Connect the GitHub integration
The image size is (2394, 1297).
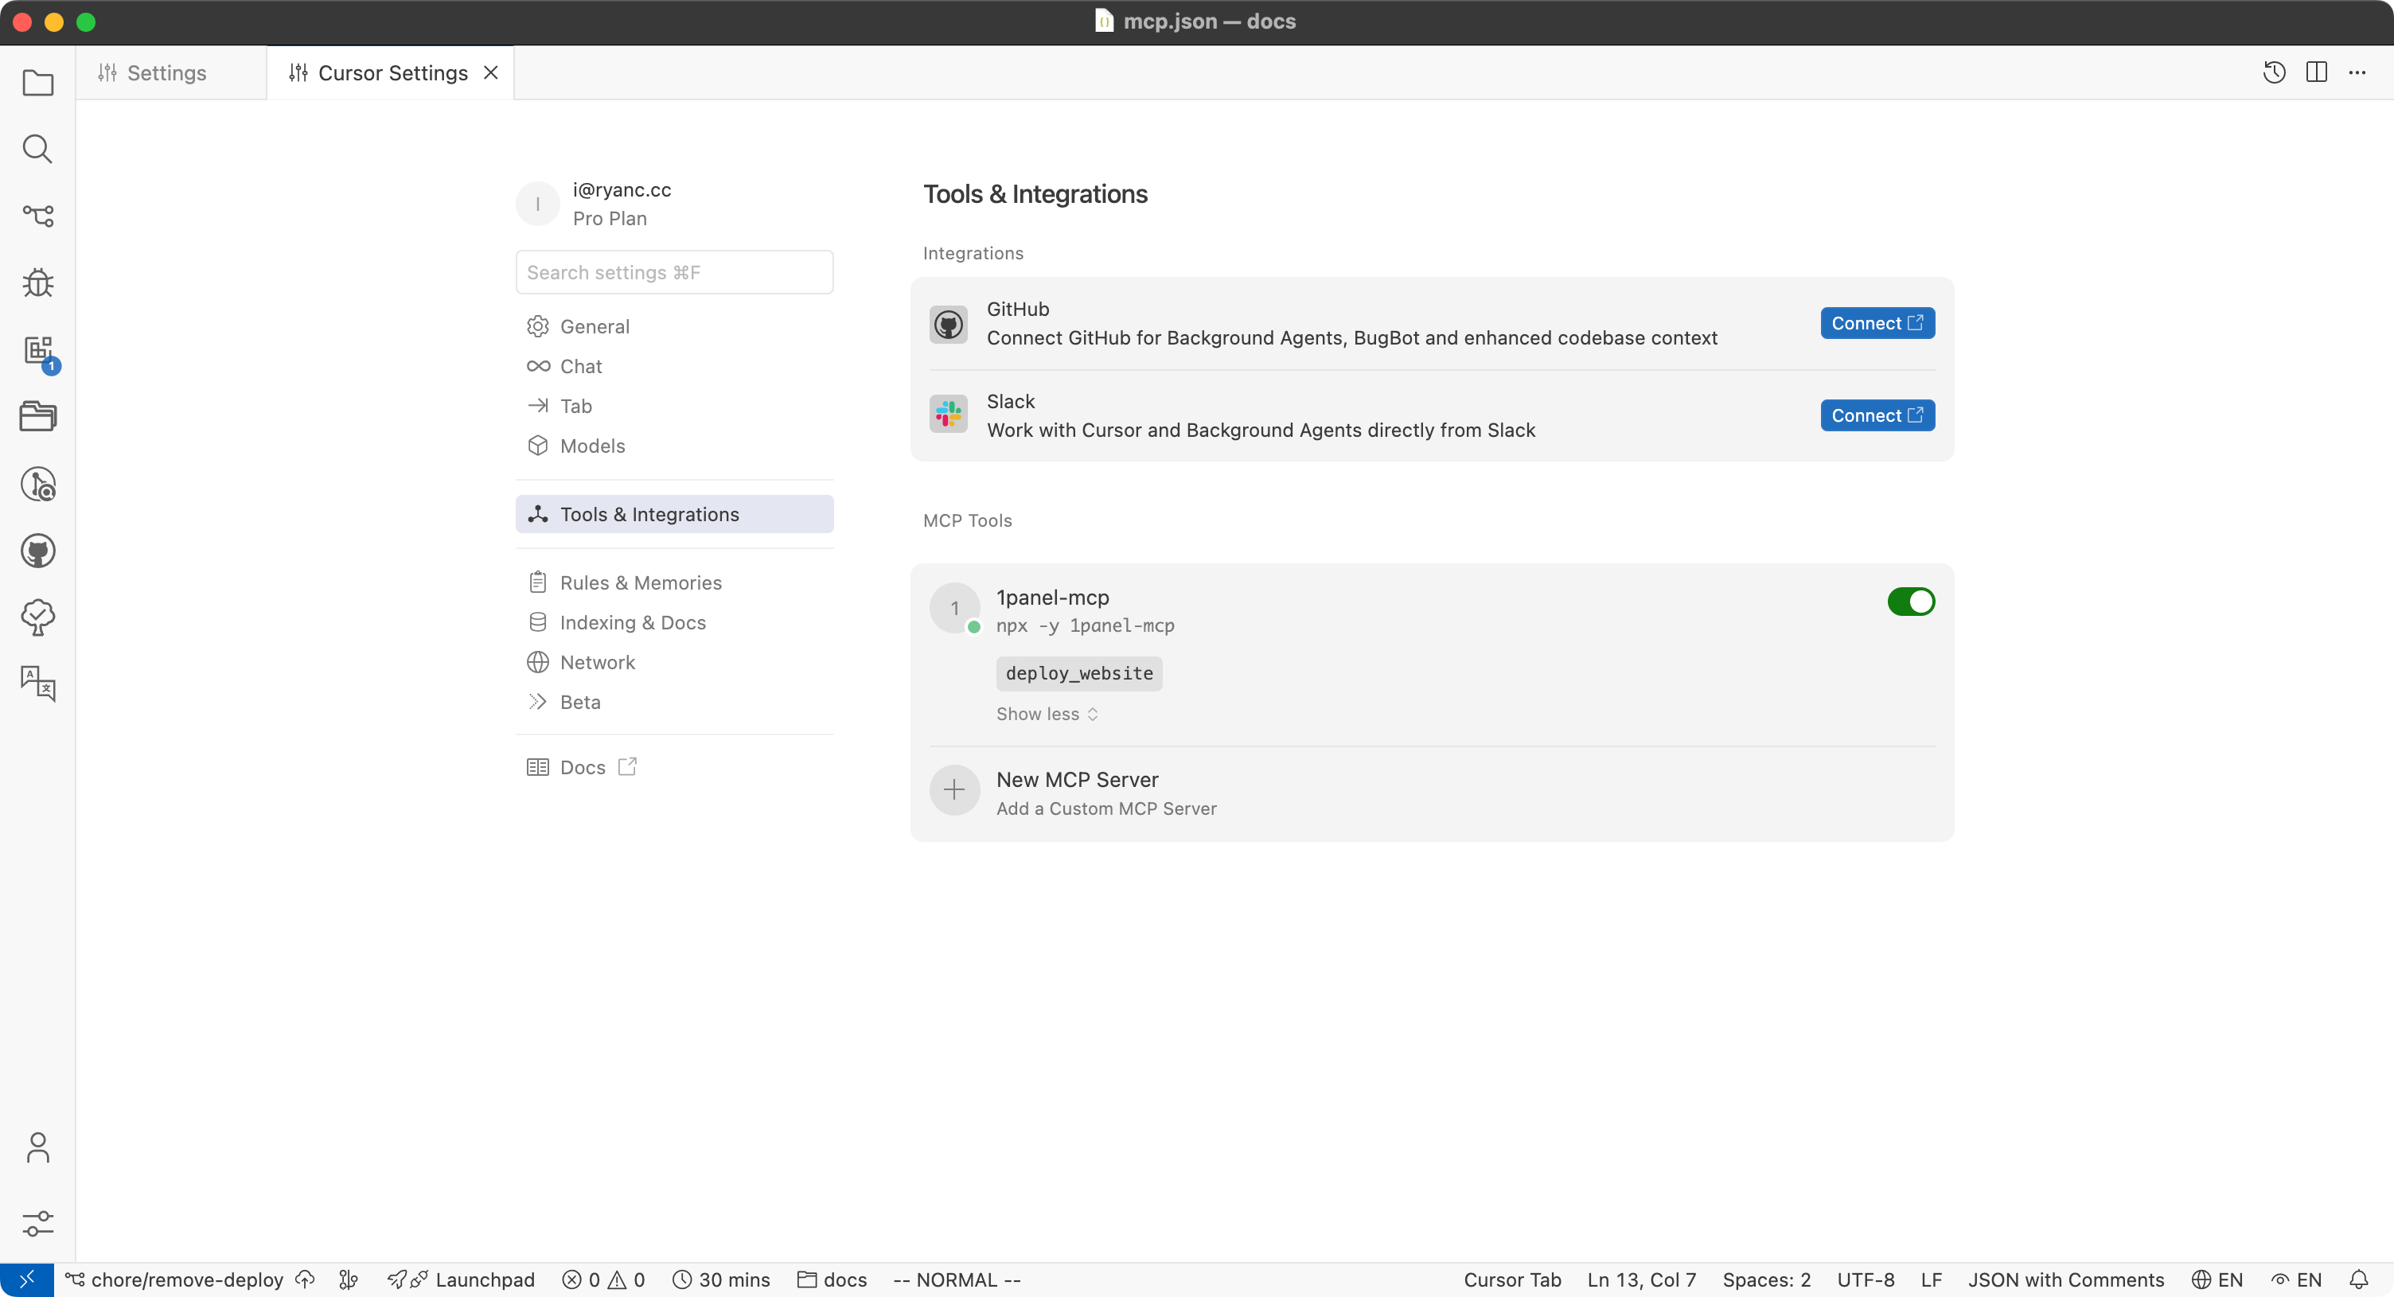(x=1877, y=323)
